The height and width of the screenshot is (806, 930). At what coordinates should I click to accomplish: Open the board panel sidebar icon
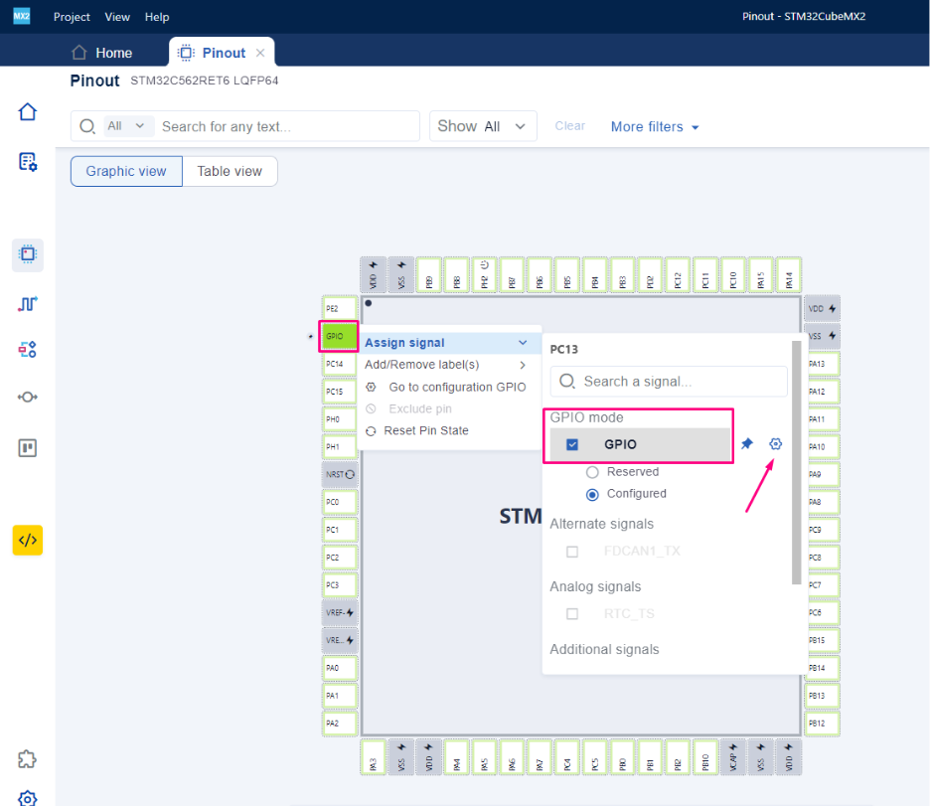(x=27, y=448)
